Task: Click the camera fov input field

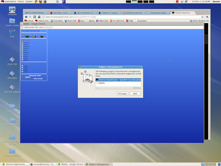Action: tap(41, 37)
